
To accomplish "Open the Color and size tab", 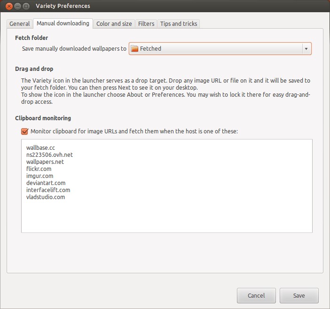I will point(114,23).
